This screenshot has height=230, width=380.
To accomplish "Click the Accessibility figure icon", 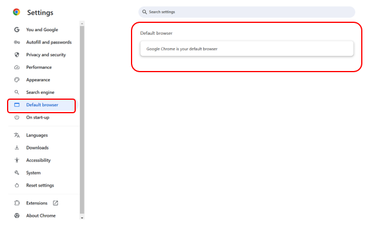I will tap(16, 160).
